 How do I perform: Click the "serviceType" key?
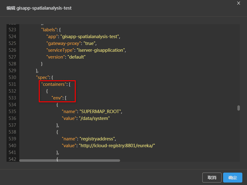coord(60,50)
